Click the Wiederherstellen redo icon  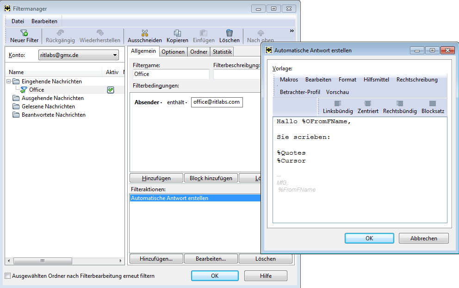pyautogui.click(x=100, y=32)
